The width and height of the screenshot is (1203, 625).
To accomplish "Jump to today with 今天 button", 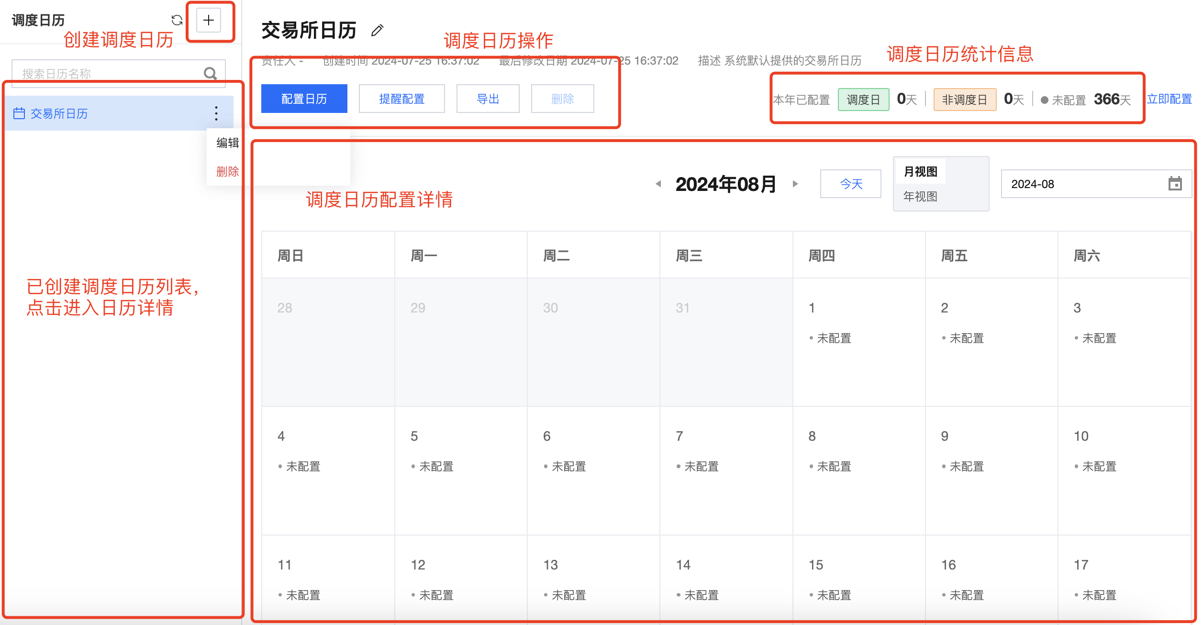I will pos(850,184).
